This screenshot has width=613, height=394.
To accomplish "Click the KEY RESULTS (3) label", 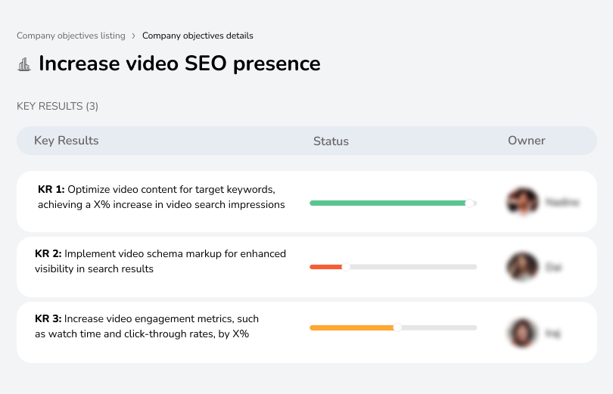I will point(58,106).
